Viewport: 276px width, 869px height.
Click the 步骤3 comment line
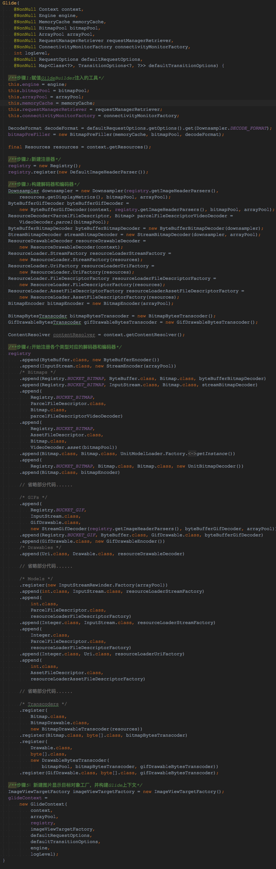pos(44,184)
